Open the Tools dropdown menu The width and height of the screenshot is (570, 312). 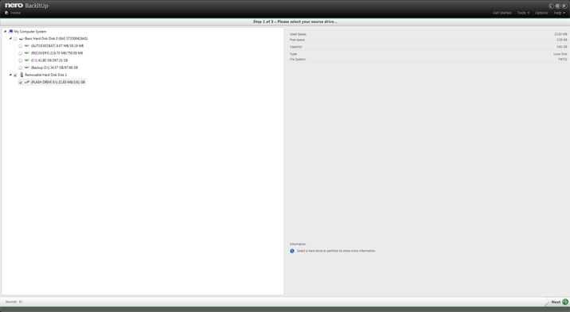point(523,13)
